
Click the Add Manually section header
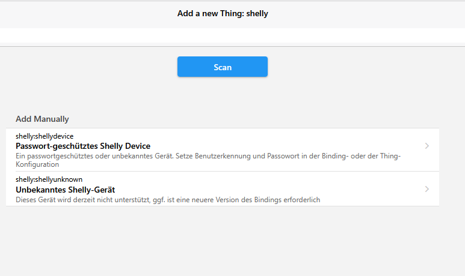[42, 119]
